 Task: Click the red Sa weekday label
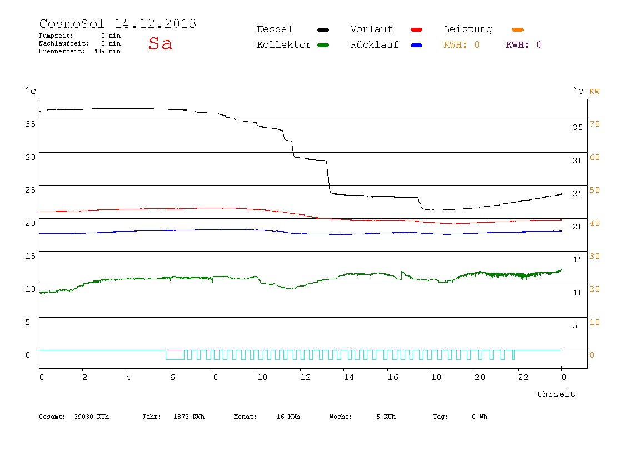pyautogui.click(x=160, y=43)
